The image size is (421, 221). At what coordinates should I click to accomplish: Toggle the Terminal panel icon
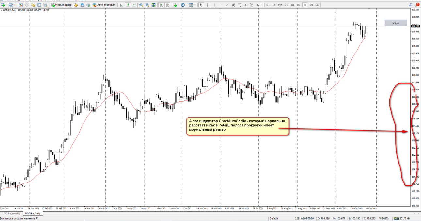(x=39, y=5)
